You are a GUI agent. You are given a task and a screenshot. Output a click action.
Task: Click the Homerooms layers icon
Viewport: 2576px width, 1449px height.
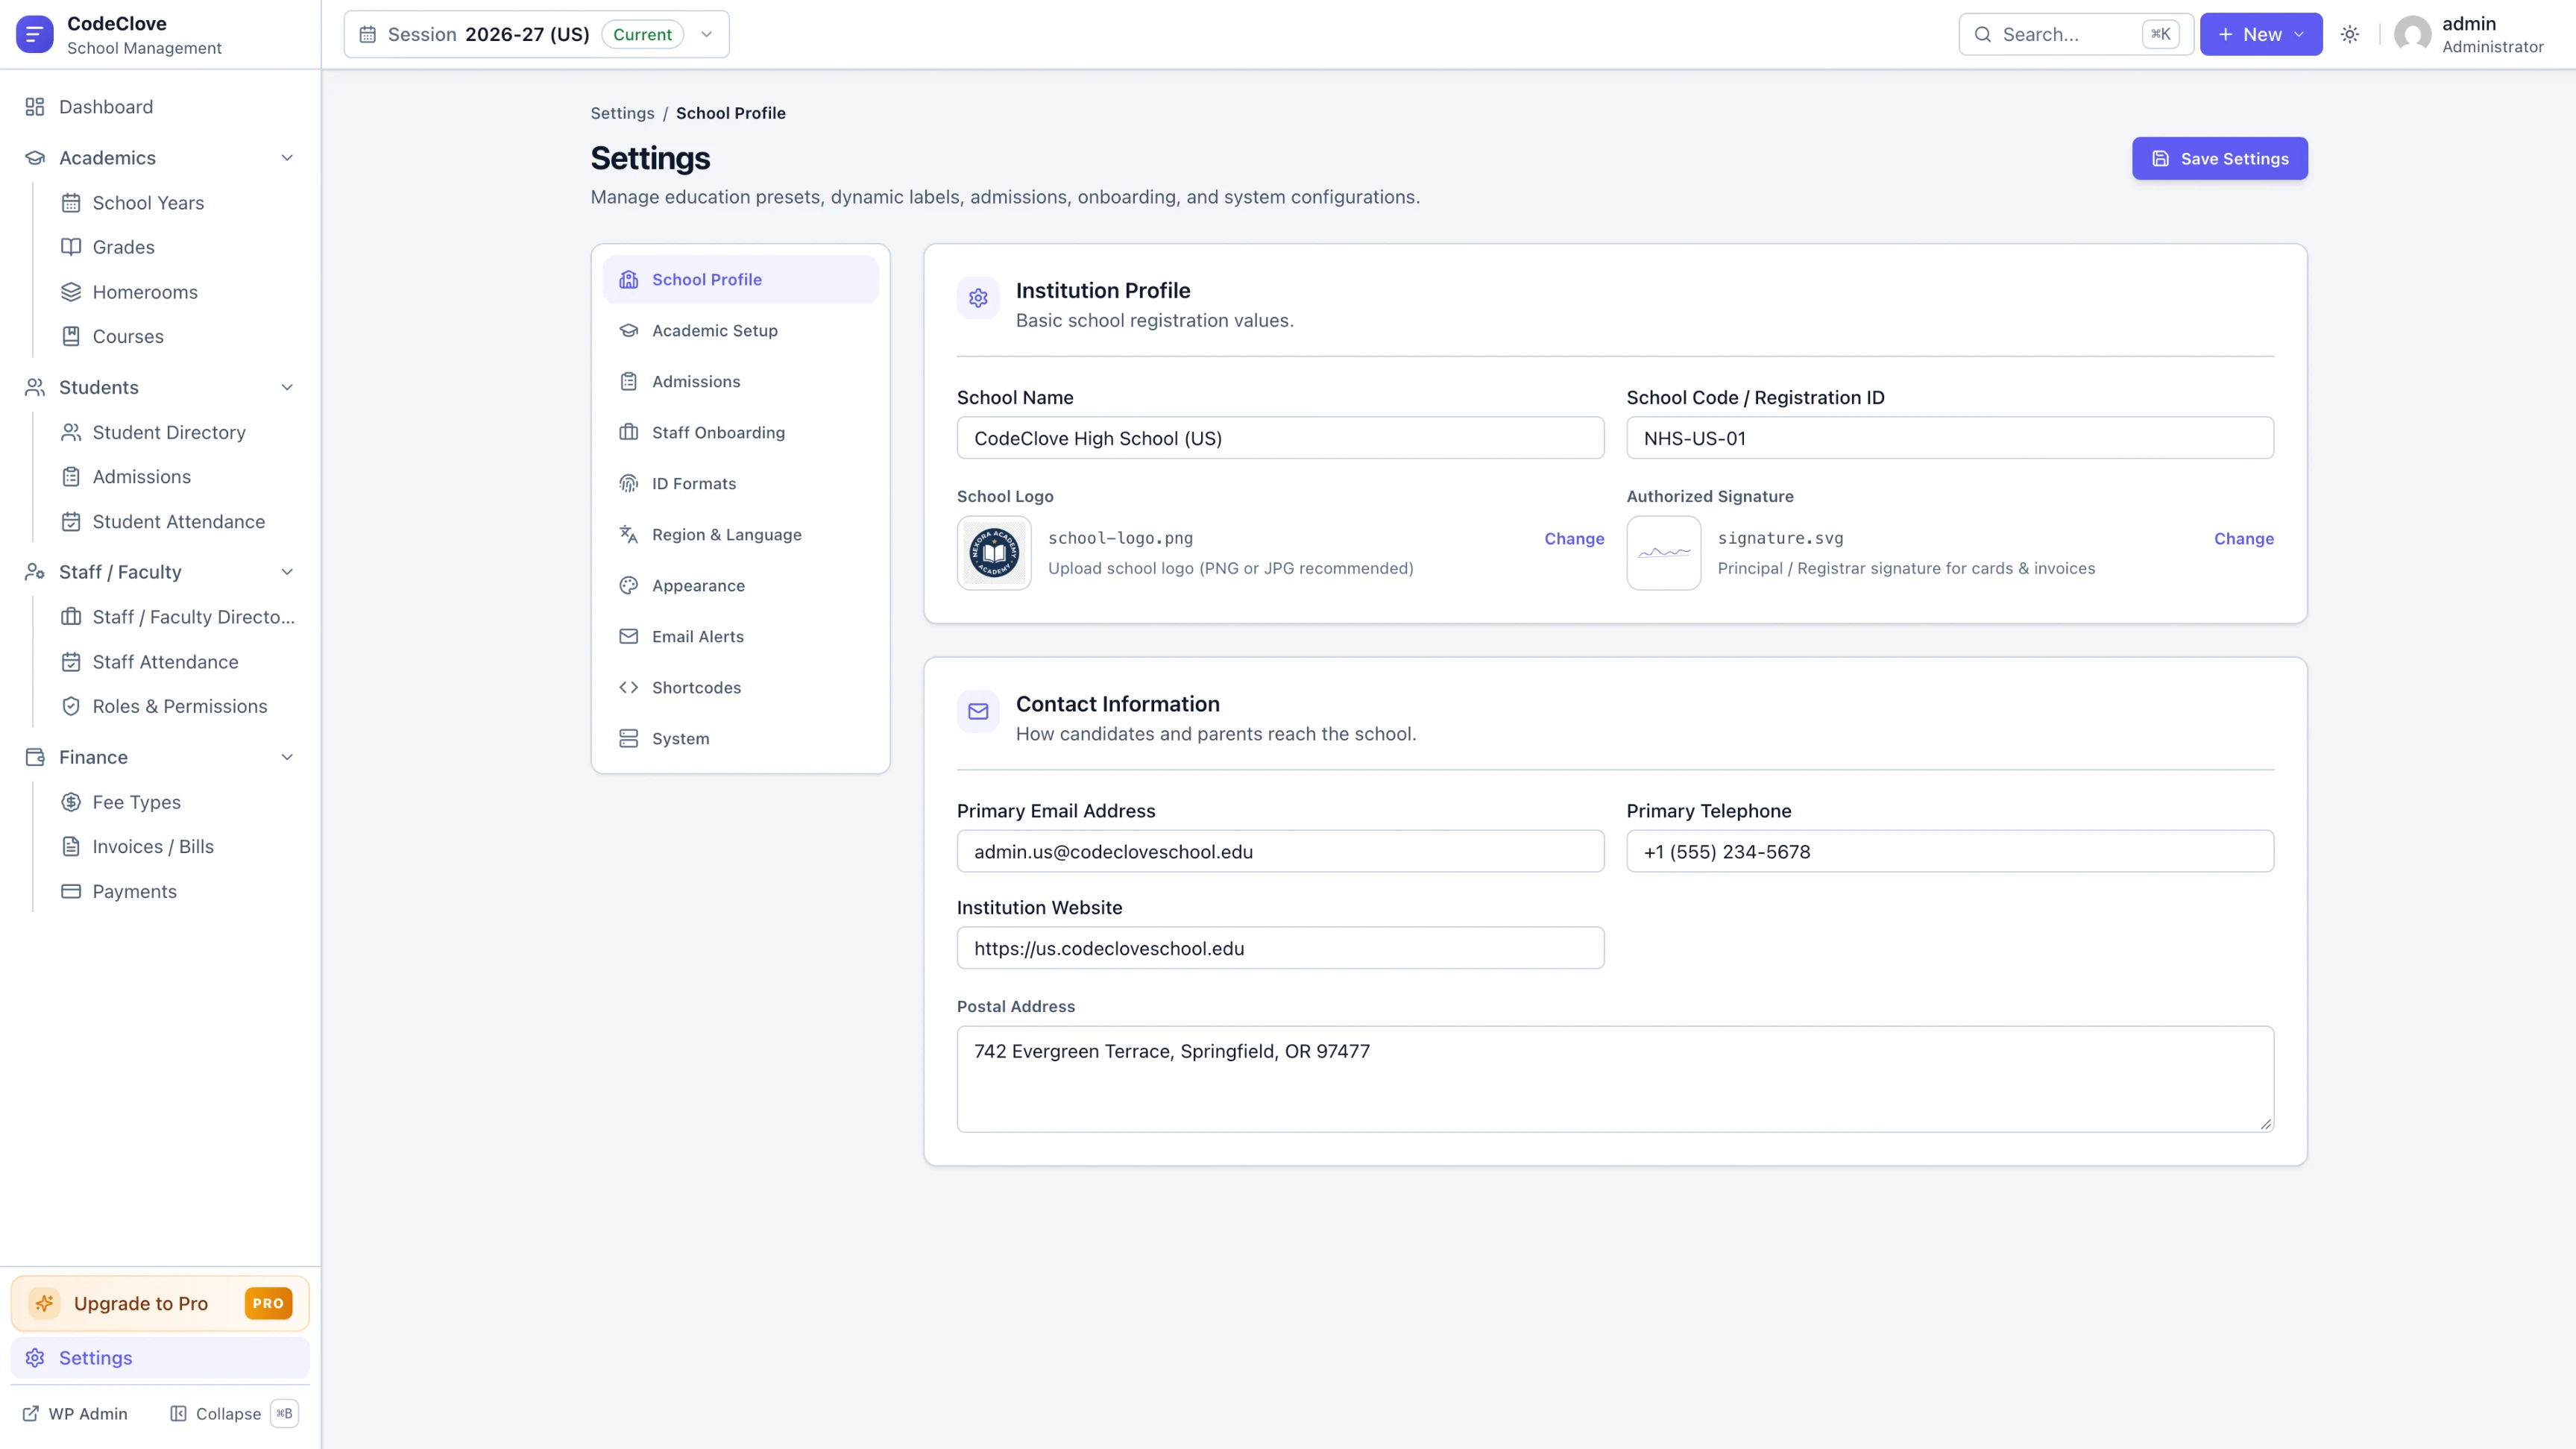click(71, 292)
